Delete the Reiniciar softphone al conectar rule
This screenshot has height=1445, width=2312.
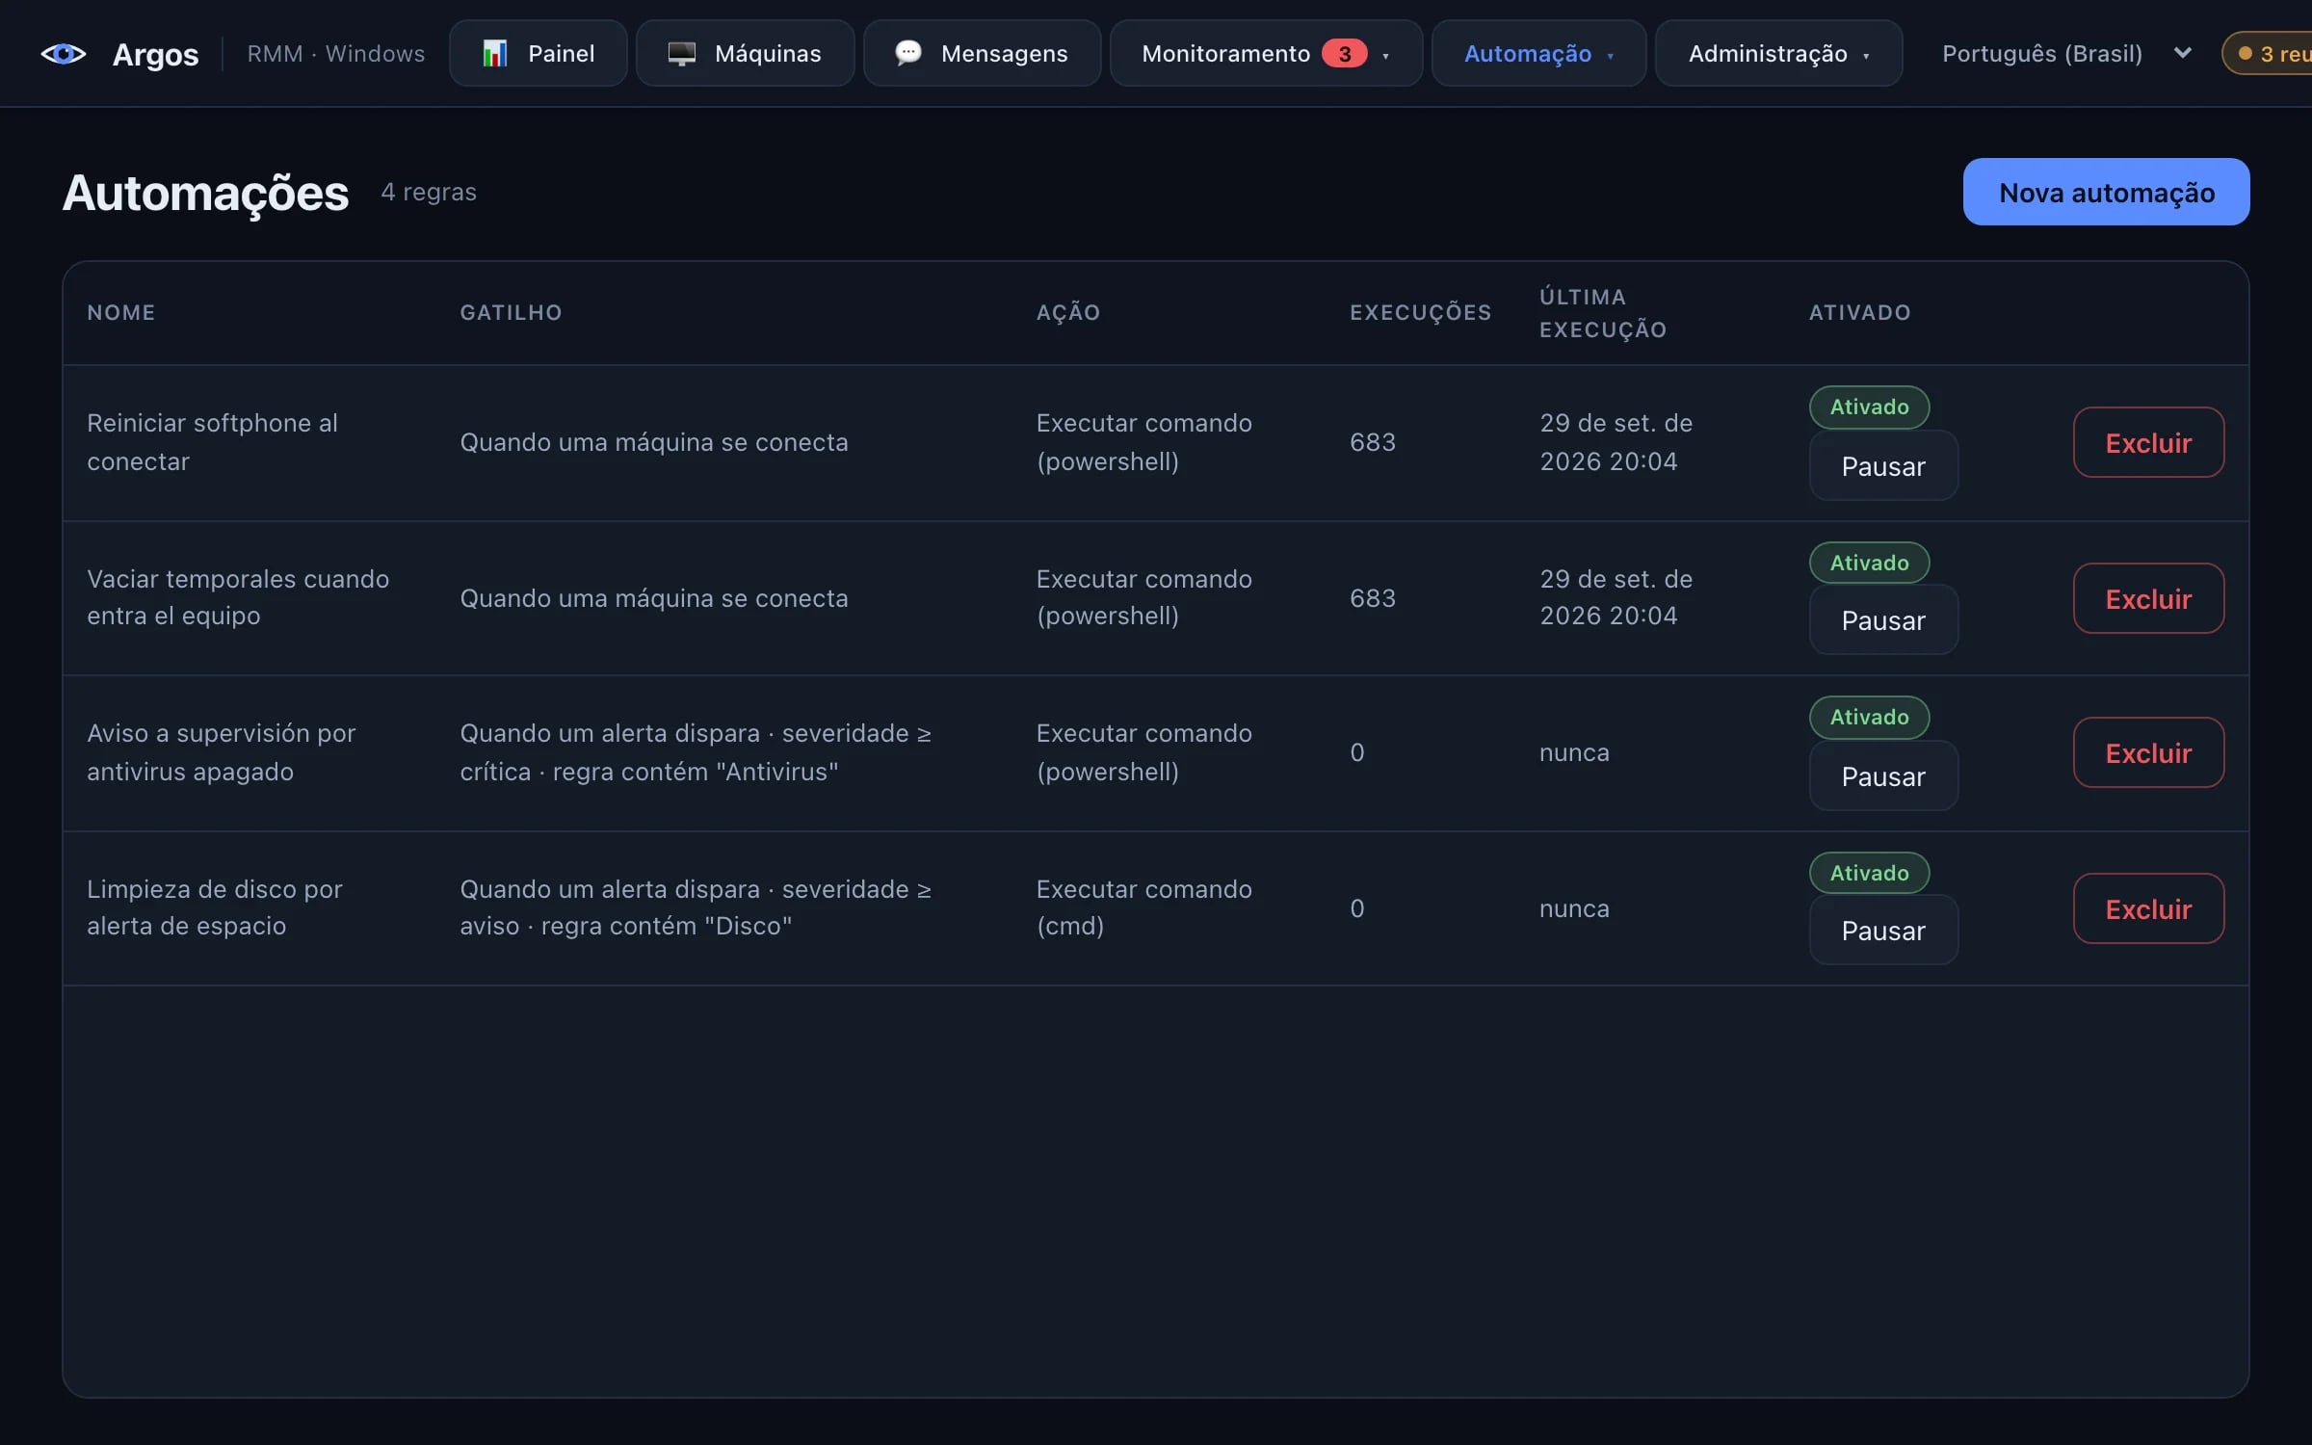tap(2148, 442)
